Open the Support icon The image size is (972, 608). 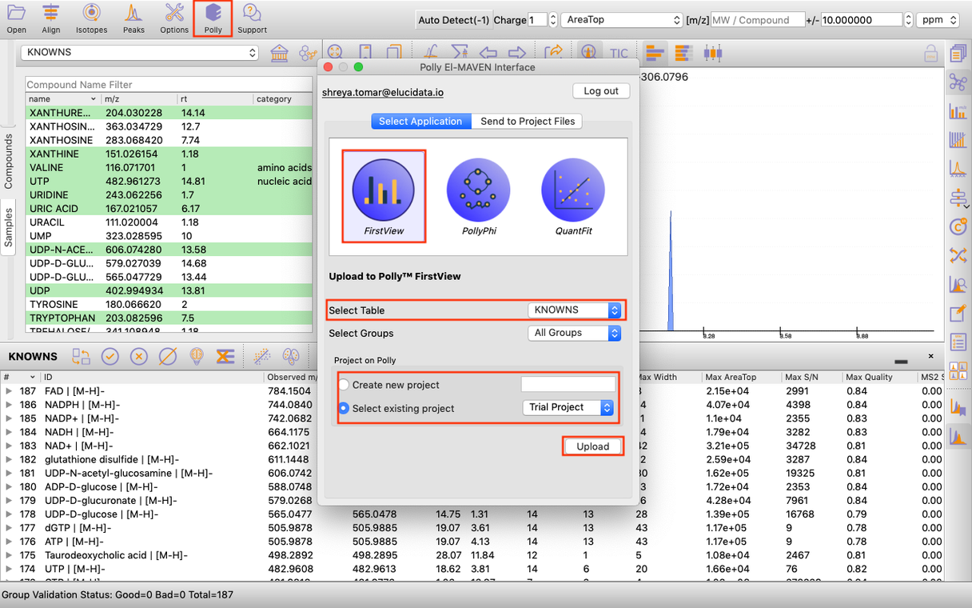[x=252, y=18]
